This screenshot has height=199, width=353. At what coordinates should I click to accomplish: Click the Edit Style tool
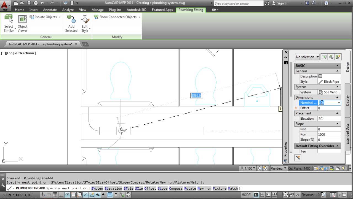tap(85, 23)
